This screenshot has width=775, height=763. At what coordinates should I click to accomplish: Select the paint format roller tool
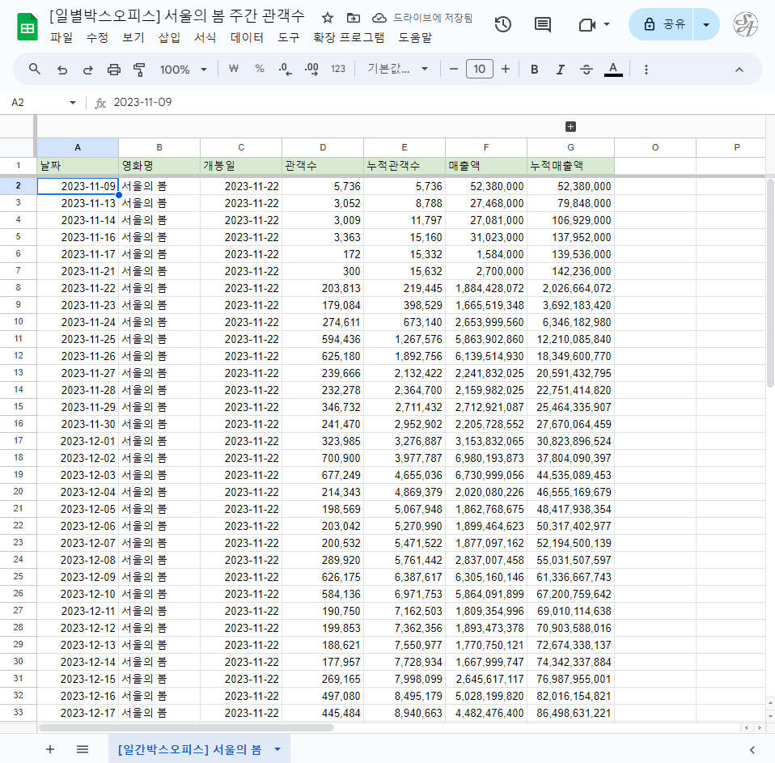(139, 70)
